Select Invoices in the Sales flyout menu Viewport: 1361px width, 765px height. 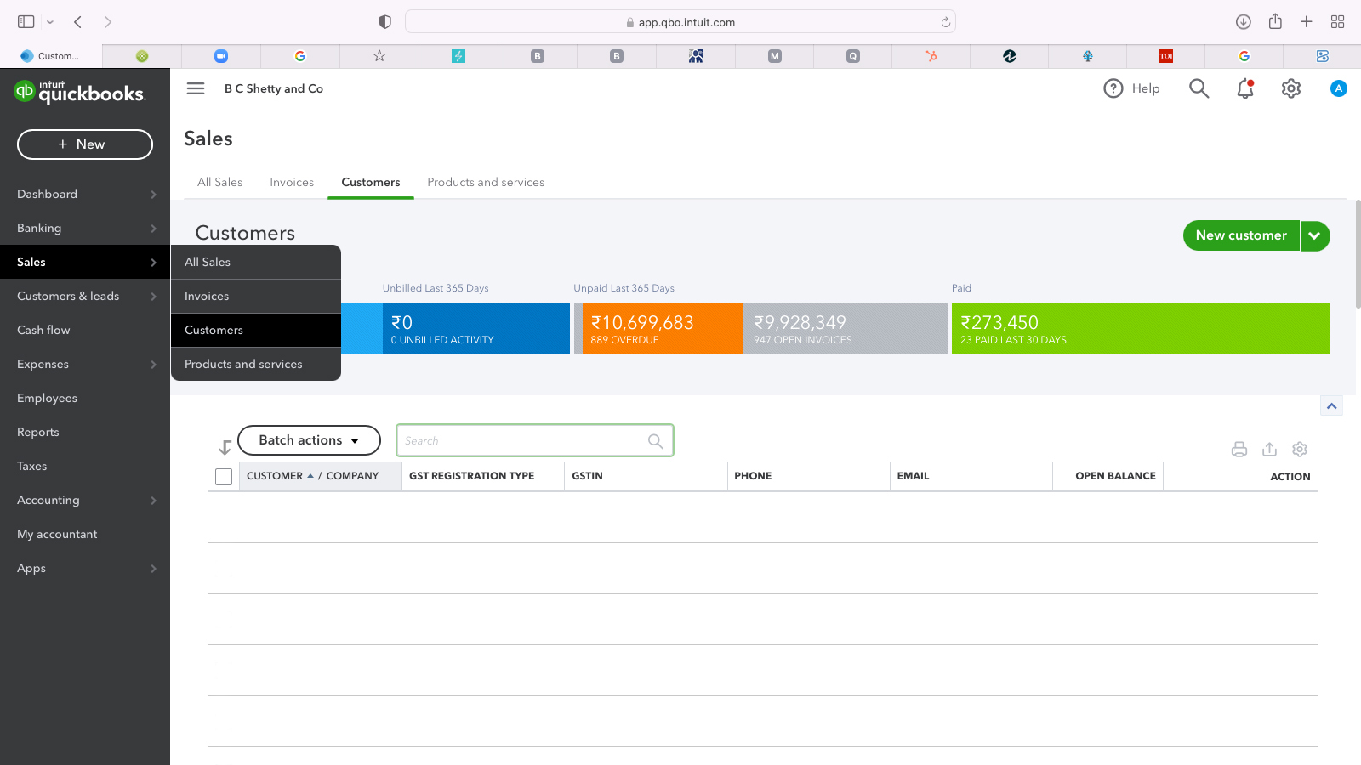207,296
